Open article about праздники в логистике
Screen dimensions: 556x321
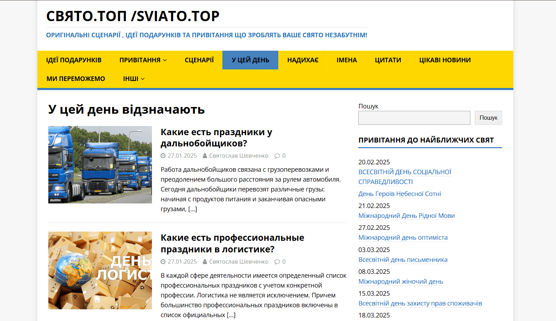tap(232, 243)
